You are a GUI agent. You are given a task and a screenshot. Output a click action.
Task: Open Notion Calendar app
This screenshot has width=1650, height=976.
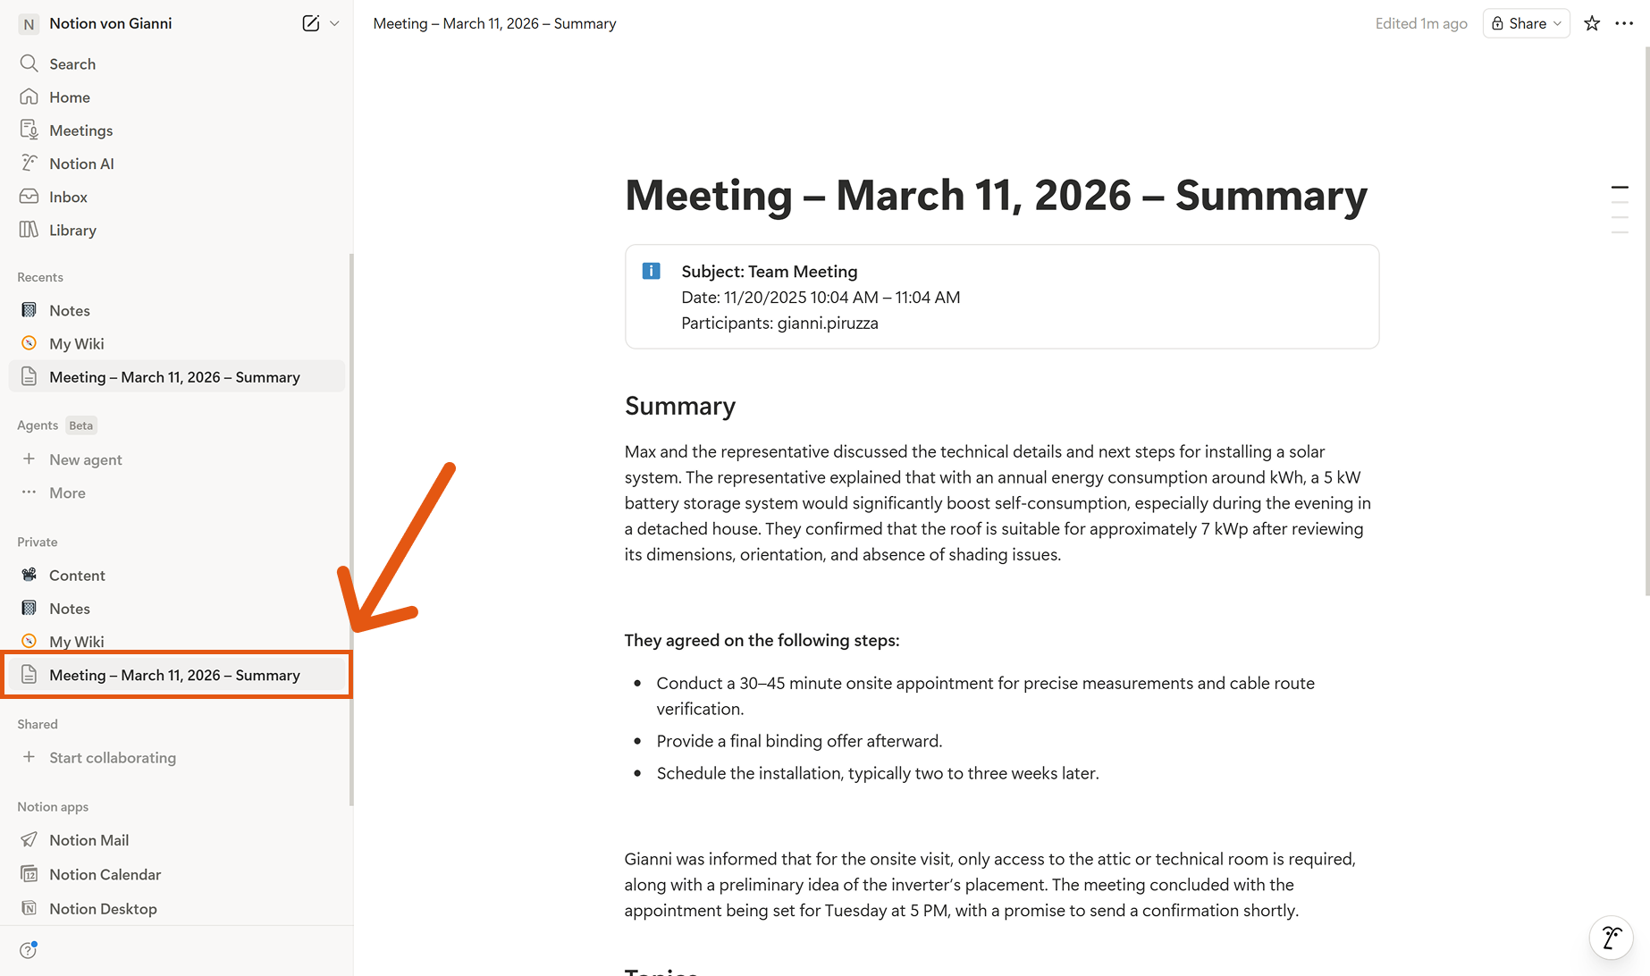pyautogui.click(x=105, y=874)
